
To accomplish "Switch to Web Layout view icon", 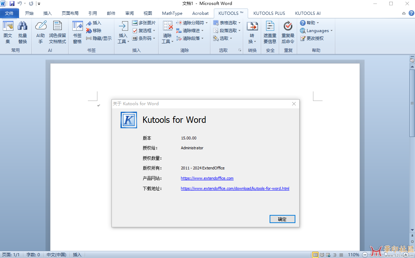I will [328, 255].
